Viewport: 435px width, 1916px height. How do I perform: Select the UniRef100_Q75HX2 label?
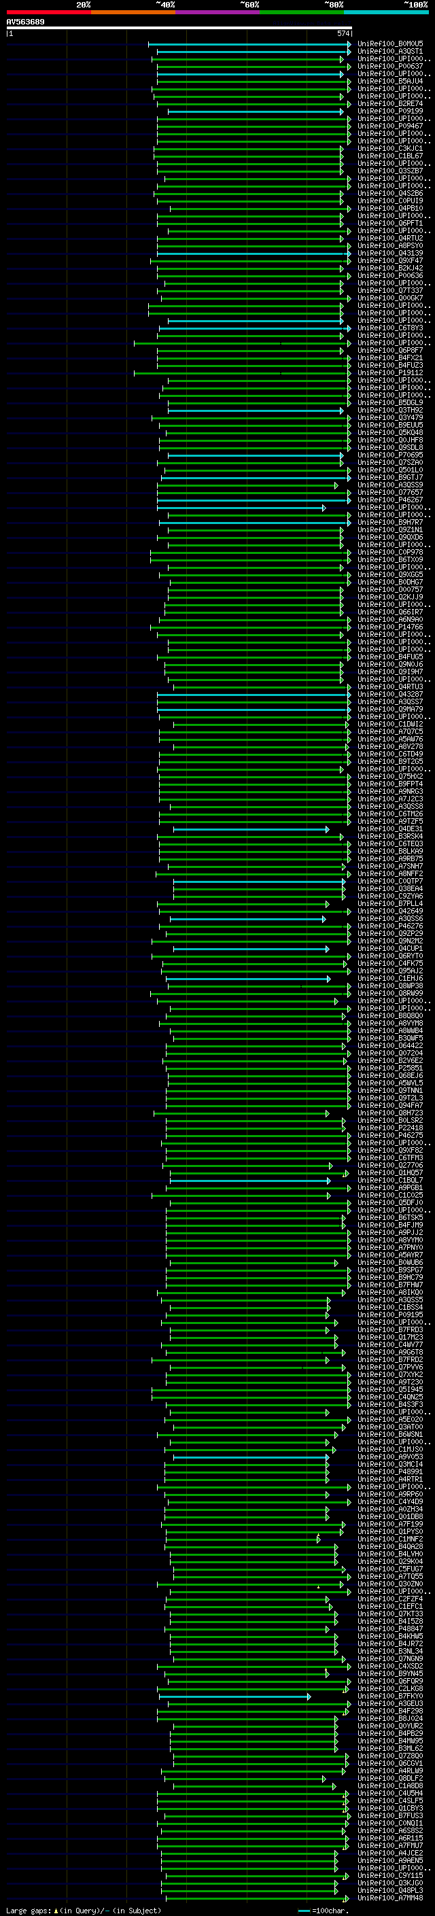390,776
